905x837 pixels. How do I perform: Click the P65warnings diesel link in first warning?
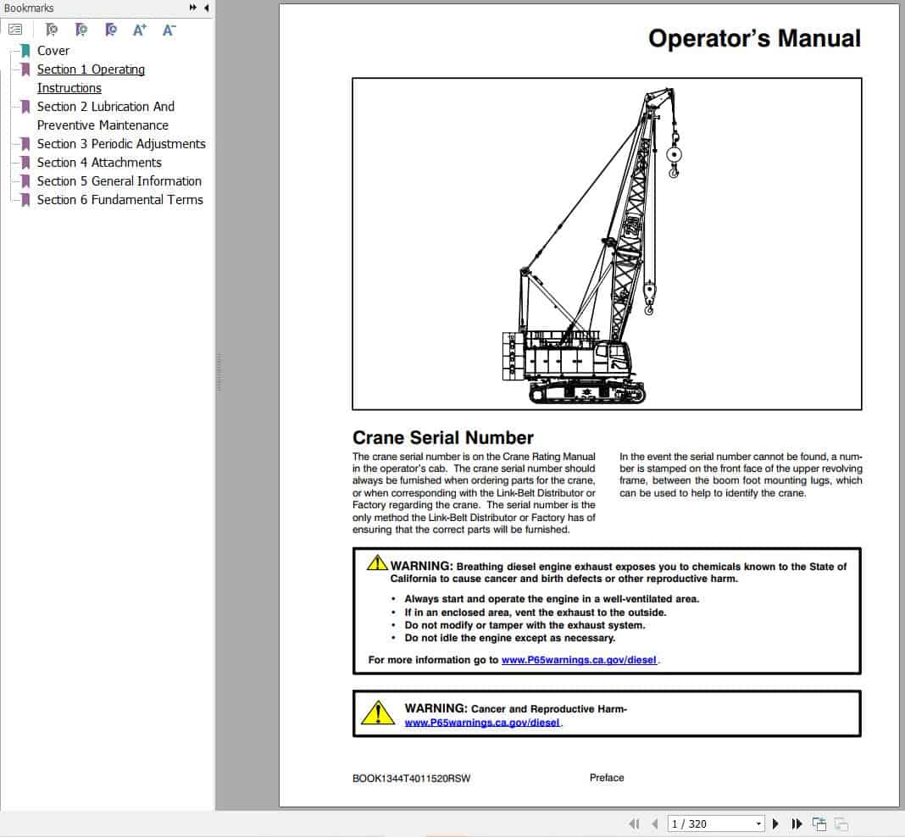pyautogui.click(x=580, y=660)
